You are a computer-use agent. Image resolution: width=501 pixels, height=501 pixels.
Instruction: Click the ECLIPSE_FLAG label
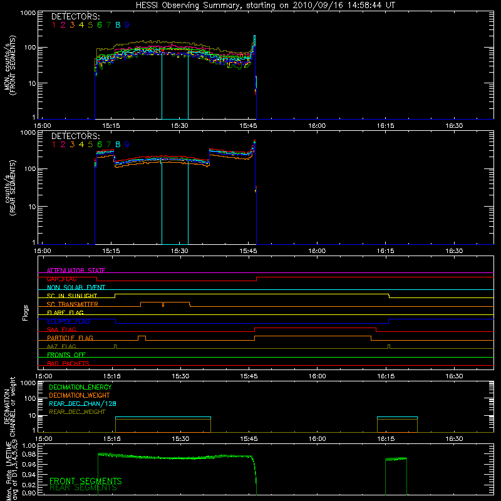tap(68, 321)
